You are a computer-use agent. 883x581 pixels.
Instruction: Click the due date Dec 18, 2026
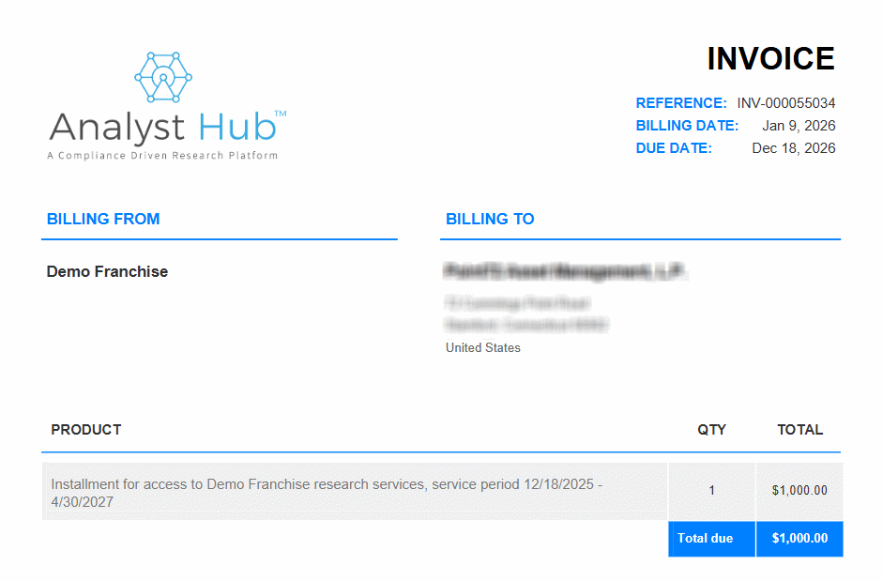point(793,148)
